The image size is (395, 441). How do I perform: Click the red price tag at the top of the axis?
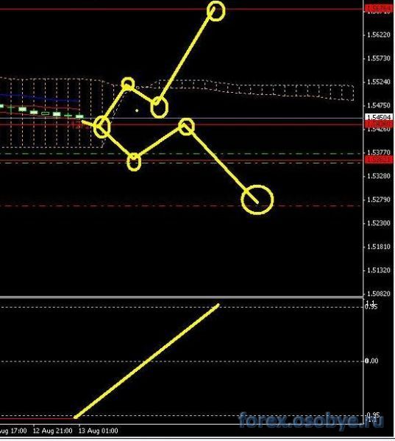point(379,8)
